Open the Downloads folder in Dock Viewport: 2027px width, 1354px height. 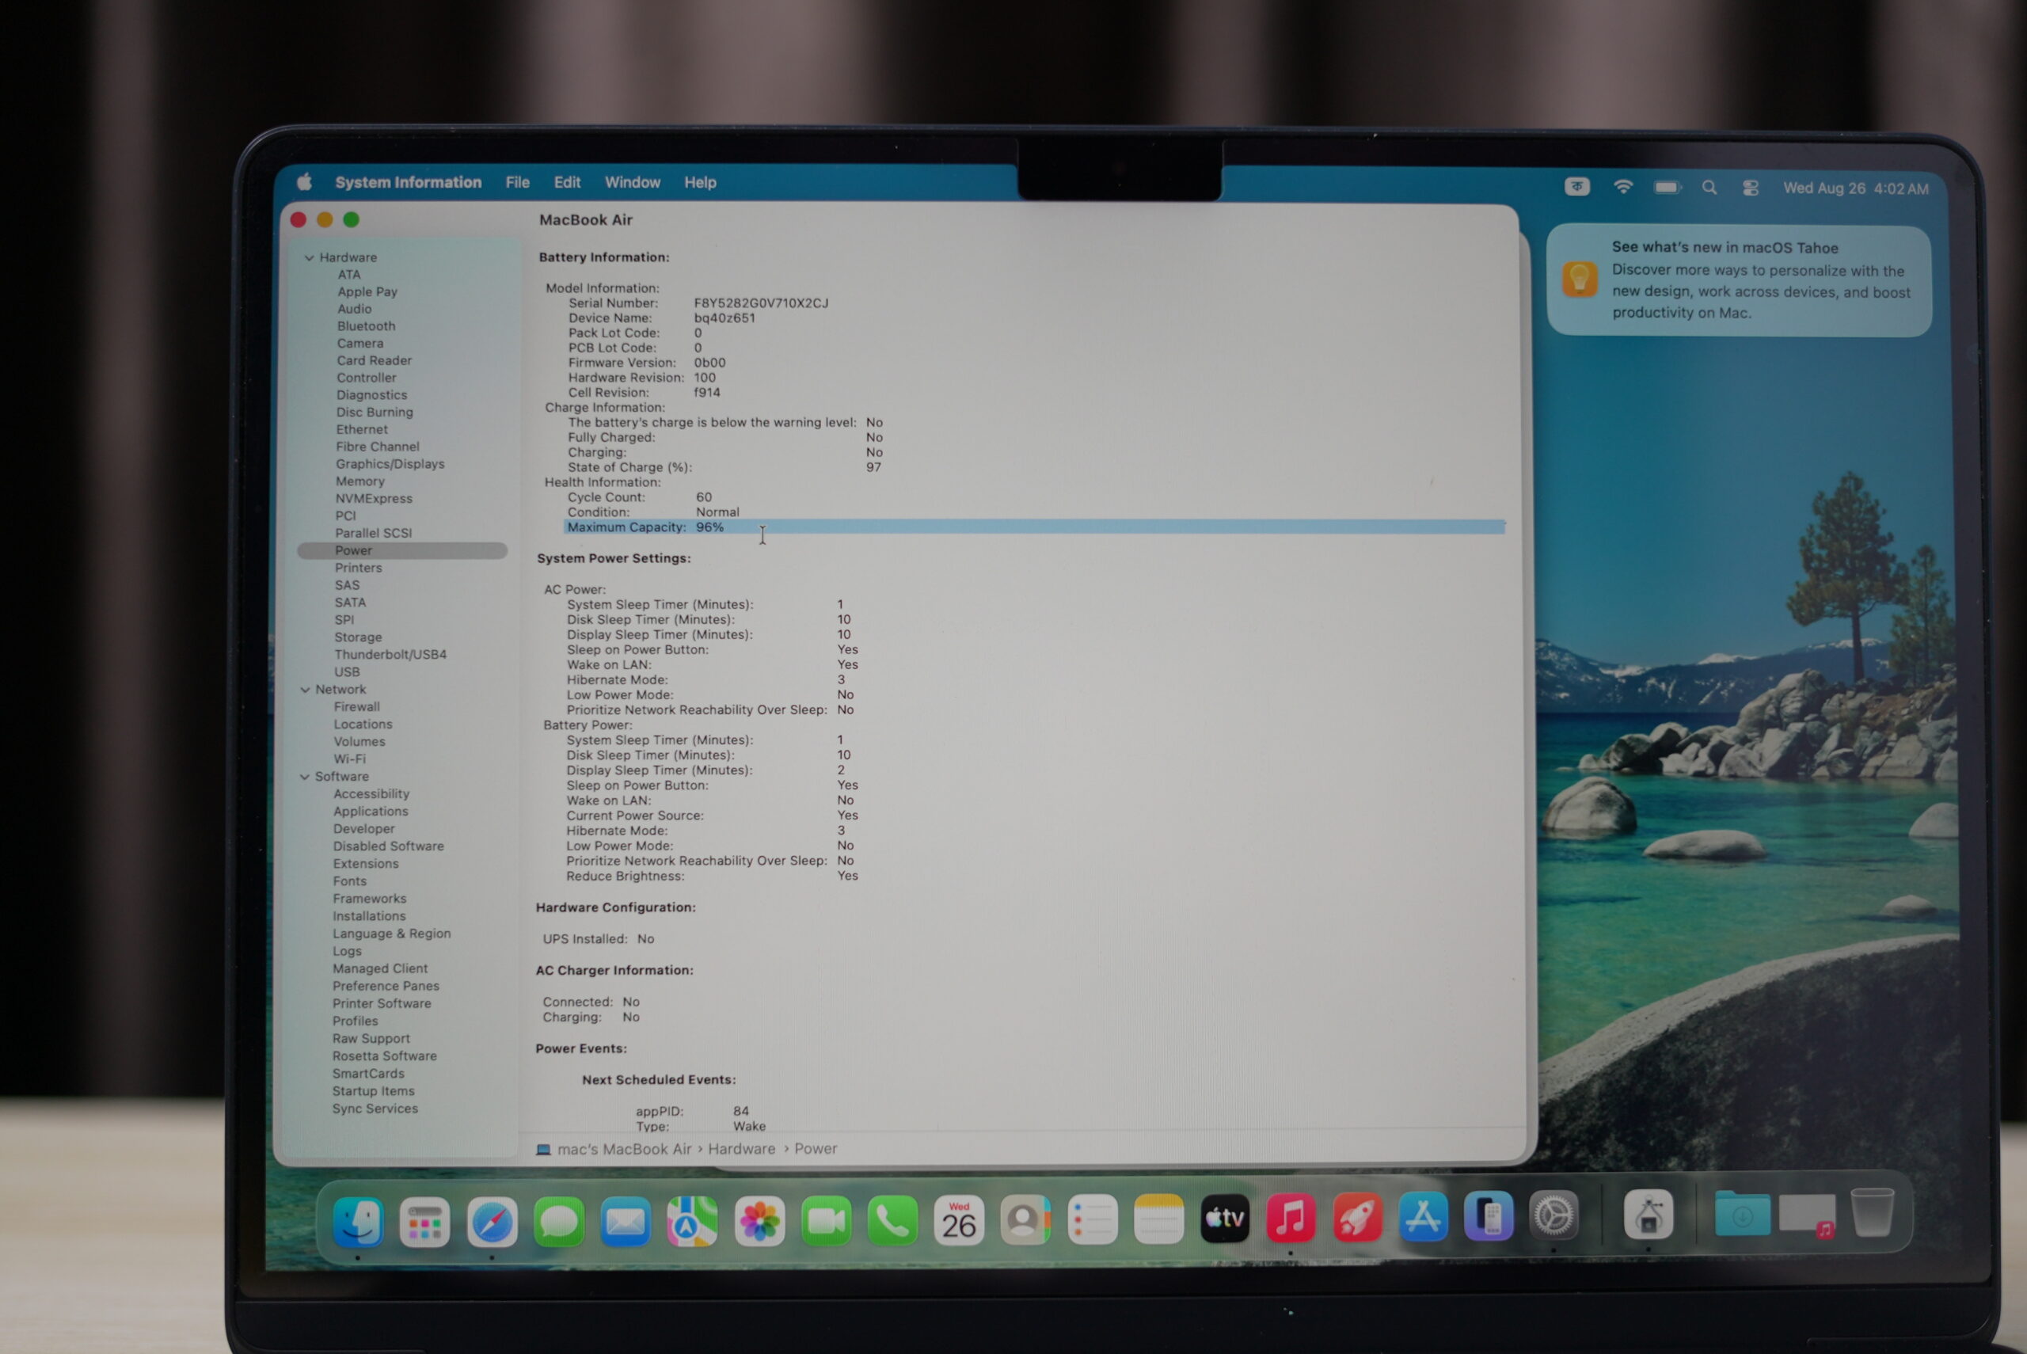click(x=1742, y=1215)
